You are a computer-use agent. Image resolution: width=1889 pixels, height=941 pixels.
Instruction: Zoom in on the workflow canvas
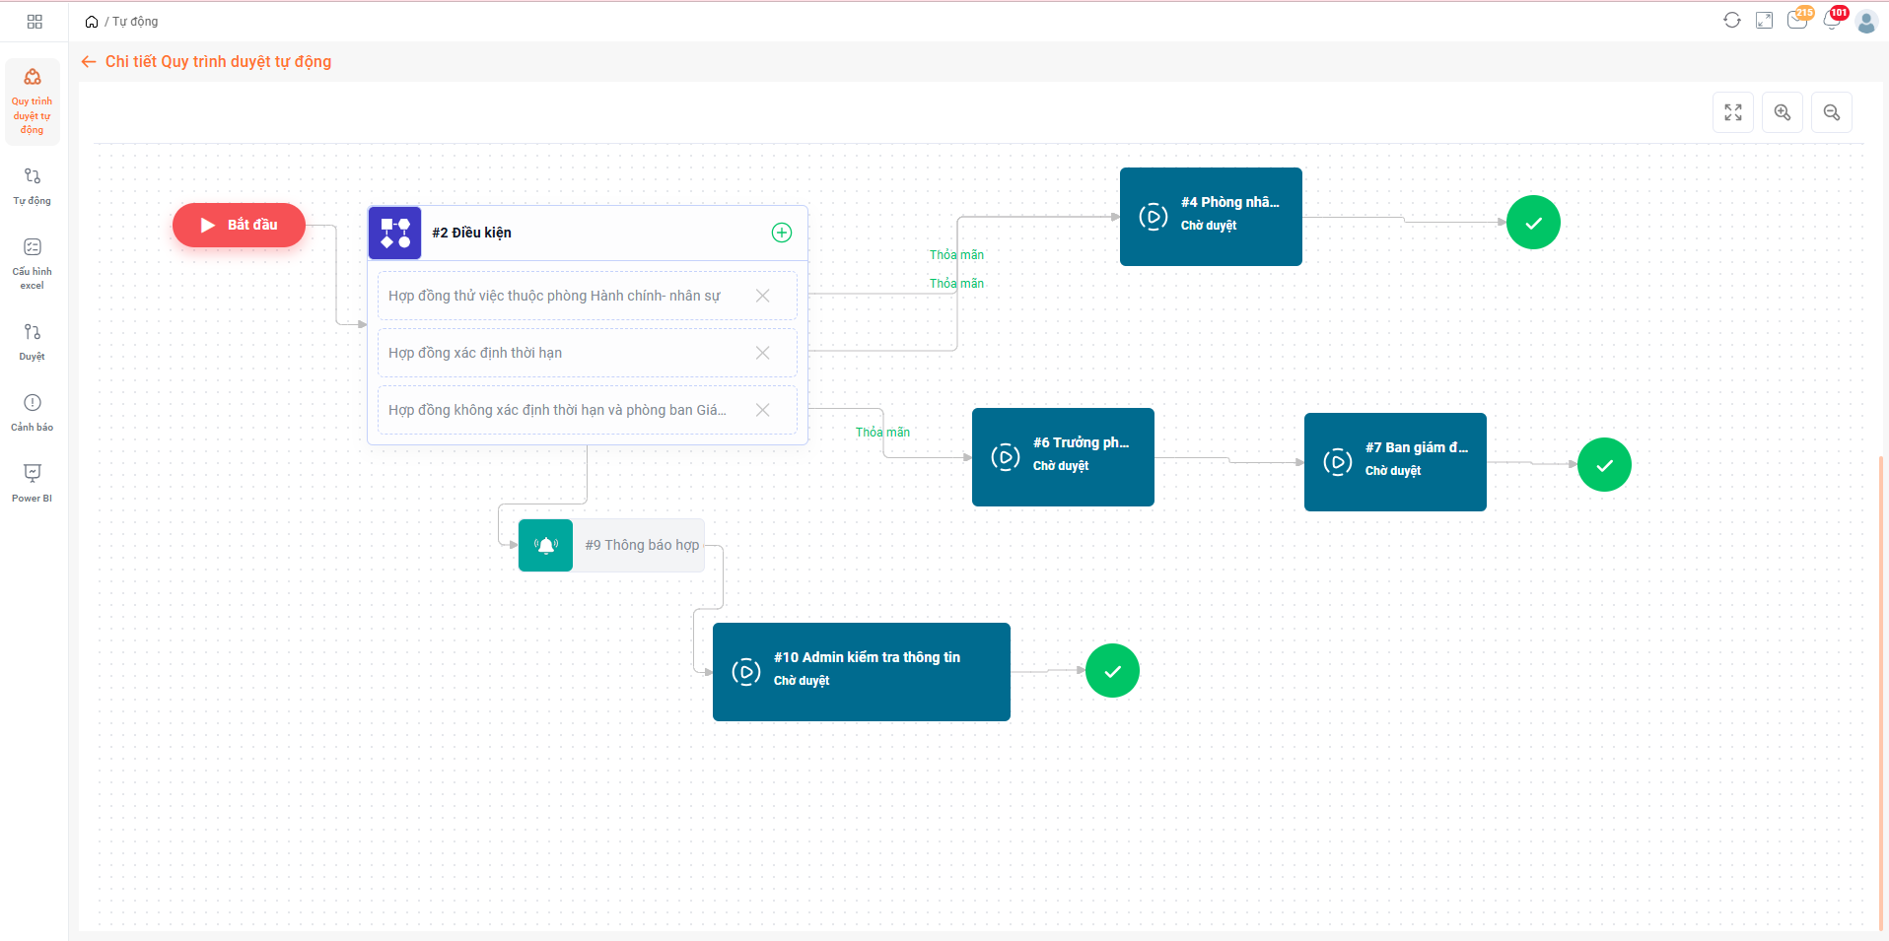pos(1782,112)
